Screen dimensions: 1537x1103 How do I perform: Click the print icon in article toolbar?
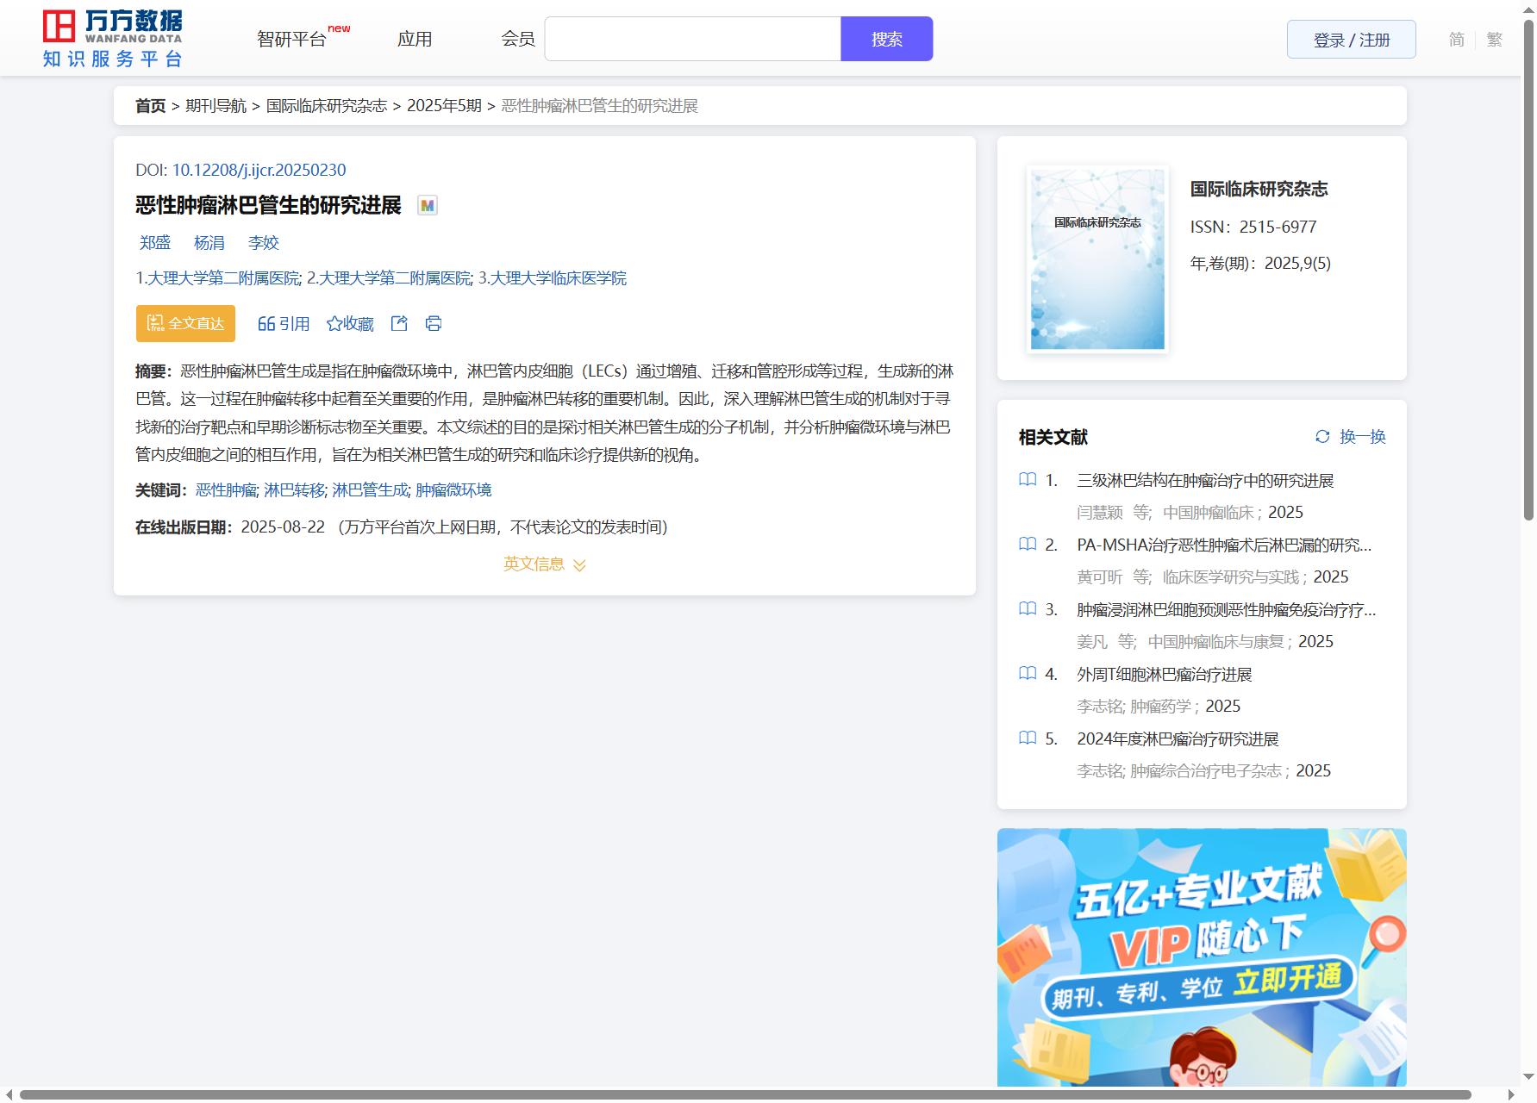pyautogui.click(x=434, y=323)
